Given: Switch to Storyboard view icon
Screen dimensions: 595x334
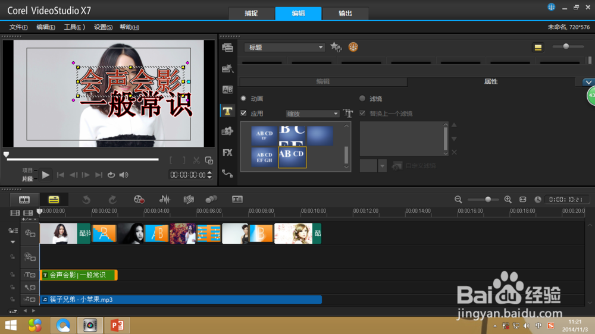Looking at the screenshot, I should click(x=24, y=200).
